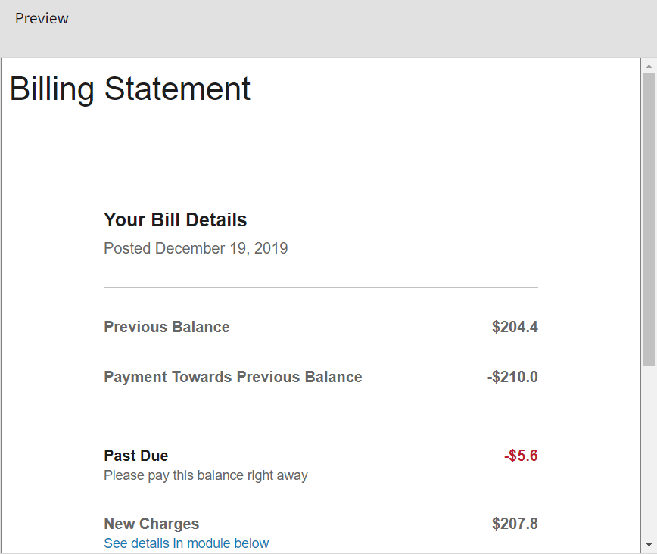Screen dimensions: 657x554
Task: Click the $204.4 previous balance amount
Action: click(515, 327)
